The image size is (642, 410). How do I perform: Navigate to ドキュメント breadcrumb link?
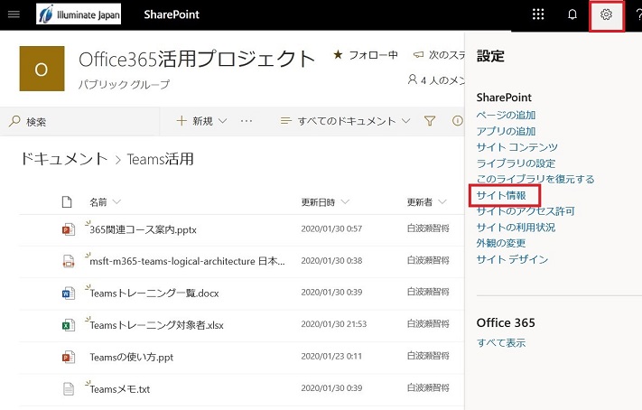[x=63, y=159]
